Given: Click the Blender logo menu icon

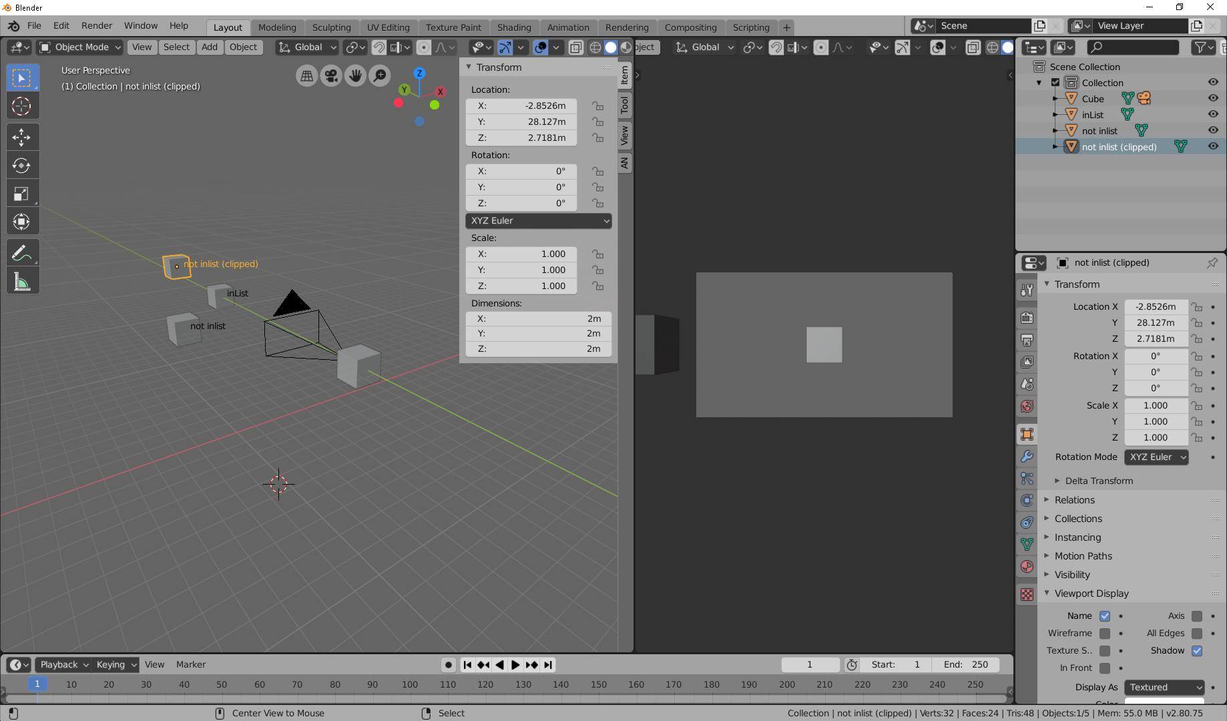Looking at the screenshot, I should pos(13,26).
